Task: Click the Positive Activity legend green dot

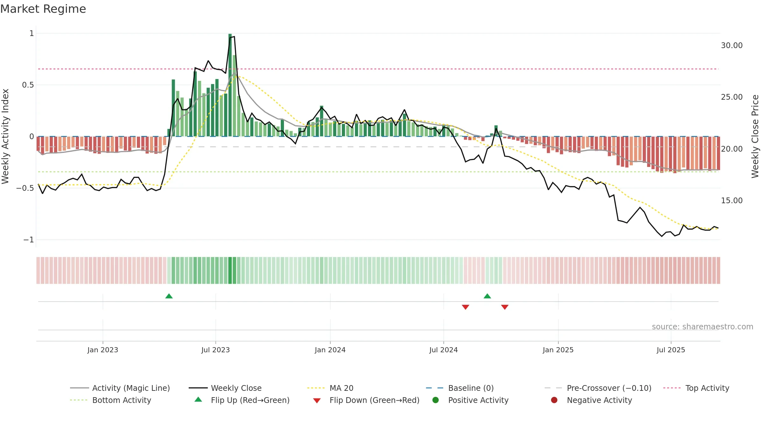Action: [x=435, y=400]
